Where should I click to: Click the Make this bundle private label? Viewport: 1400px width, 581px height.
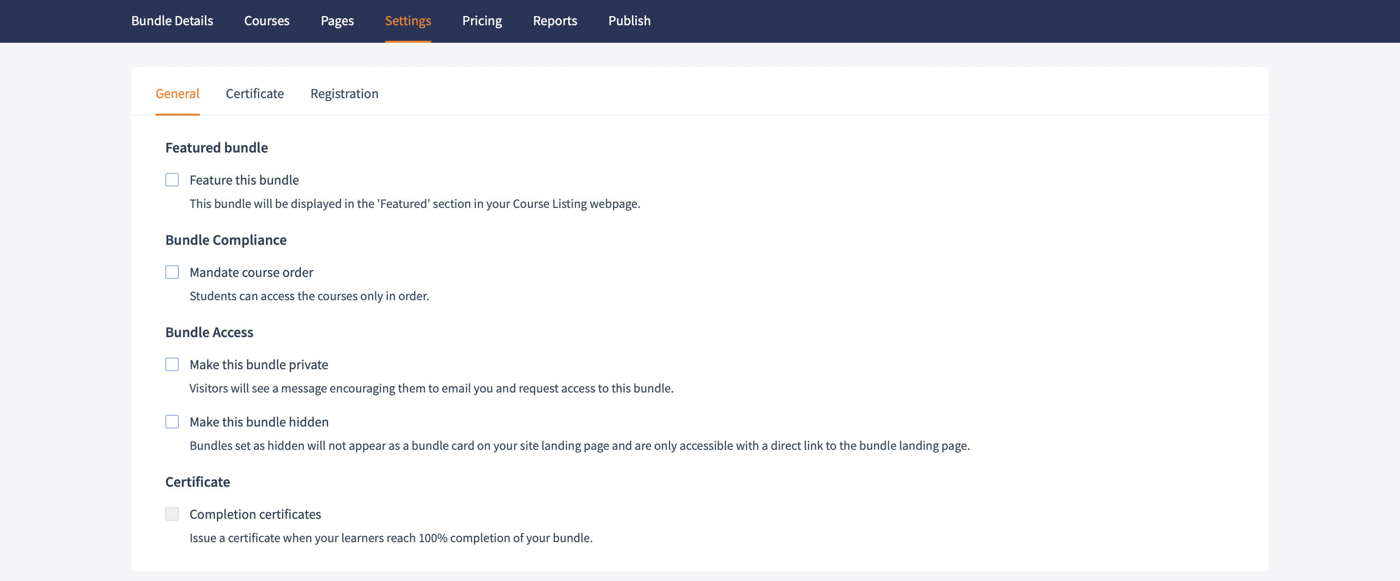[259, 365]
